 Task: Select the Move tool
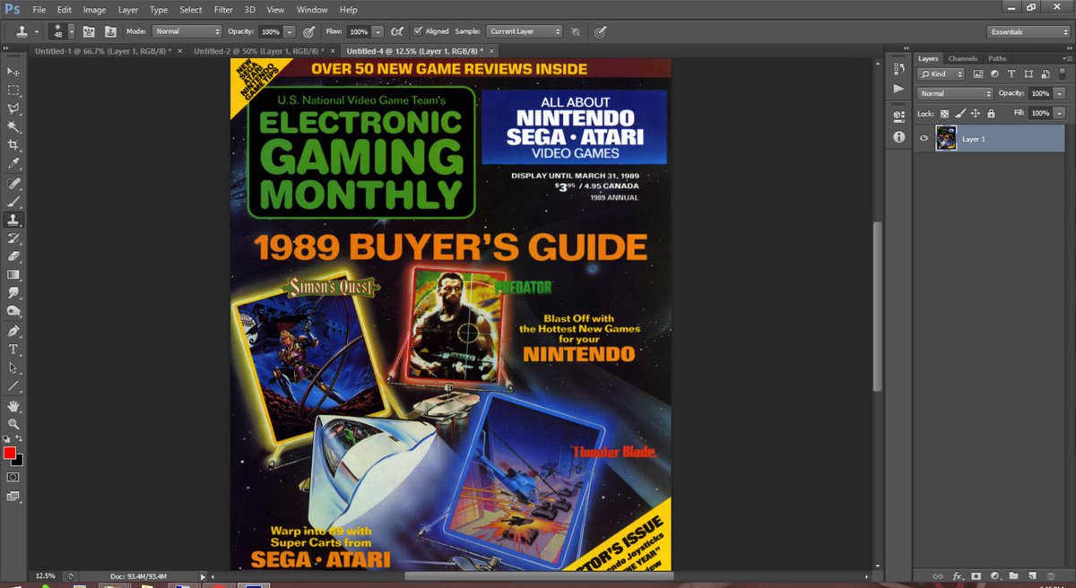point(13,71)
